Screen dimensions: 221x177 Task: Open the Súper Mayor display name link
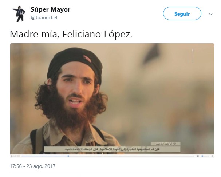pyautogui.click(x=51, y=9)
